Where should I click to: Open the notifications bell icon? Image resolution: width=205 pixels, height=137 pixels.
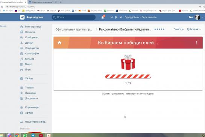(103, 17)
